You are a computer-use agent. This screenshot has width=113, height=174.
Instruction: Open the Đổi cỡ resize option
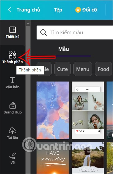point(90,10)
